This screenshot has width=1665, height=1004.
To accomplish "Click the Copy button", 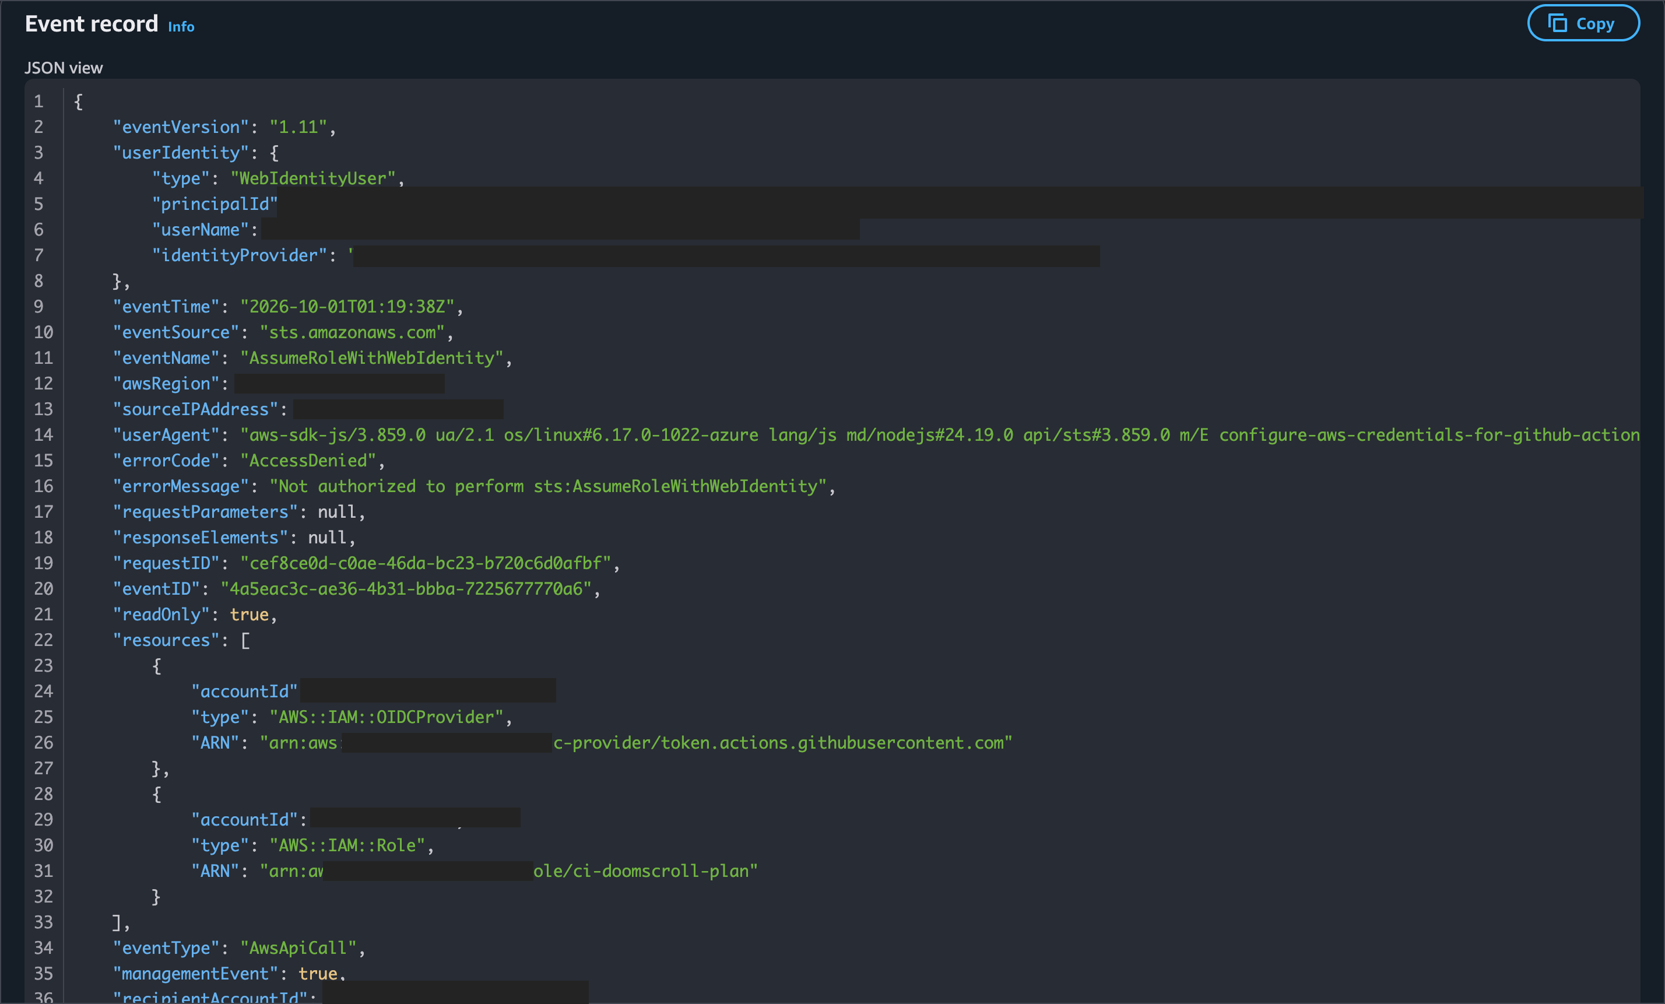I will tap(1583, 24).
